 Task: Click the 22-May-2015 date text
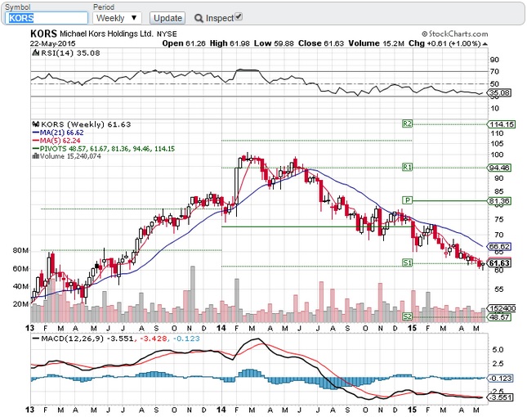(x=53, y=43)
